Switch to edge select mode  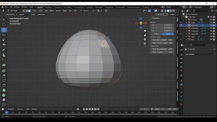click(27, 11)
